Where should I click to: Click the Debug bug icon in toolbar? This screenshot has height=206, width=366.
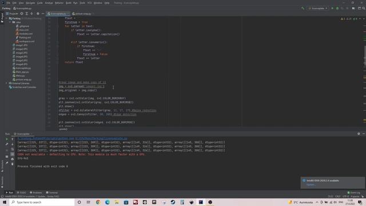pos(337,9)
